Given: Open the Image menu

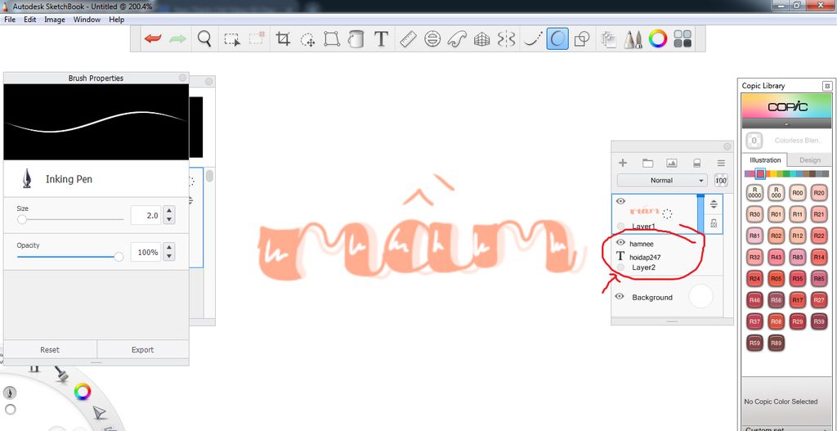Looking at the screenshot, I should click(x=55, y=20).
